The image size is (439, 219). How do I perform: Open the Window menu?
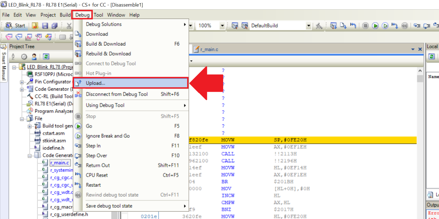click(x=116, y=15)
